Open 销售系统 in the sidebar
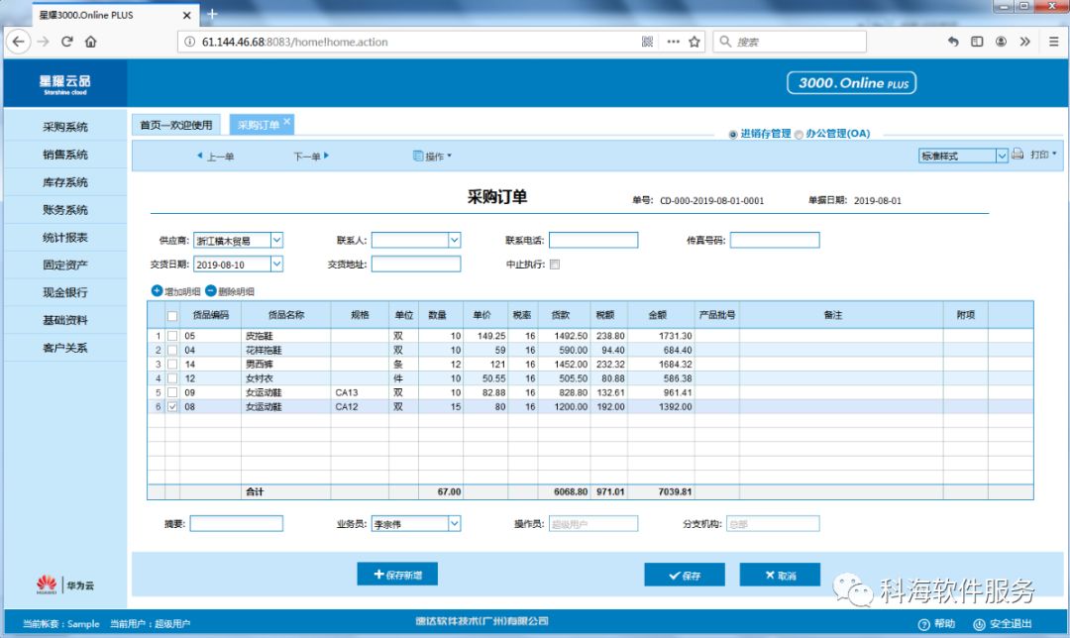This screenshot has height=638, width=1070. [x=65, y=155]
